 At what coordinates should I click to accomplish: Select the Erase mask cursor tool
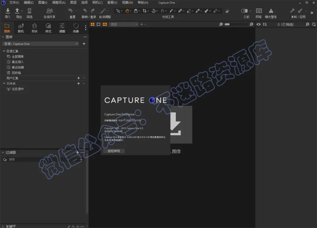[189, 11]
